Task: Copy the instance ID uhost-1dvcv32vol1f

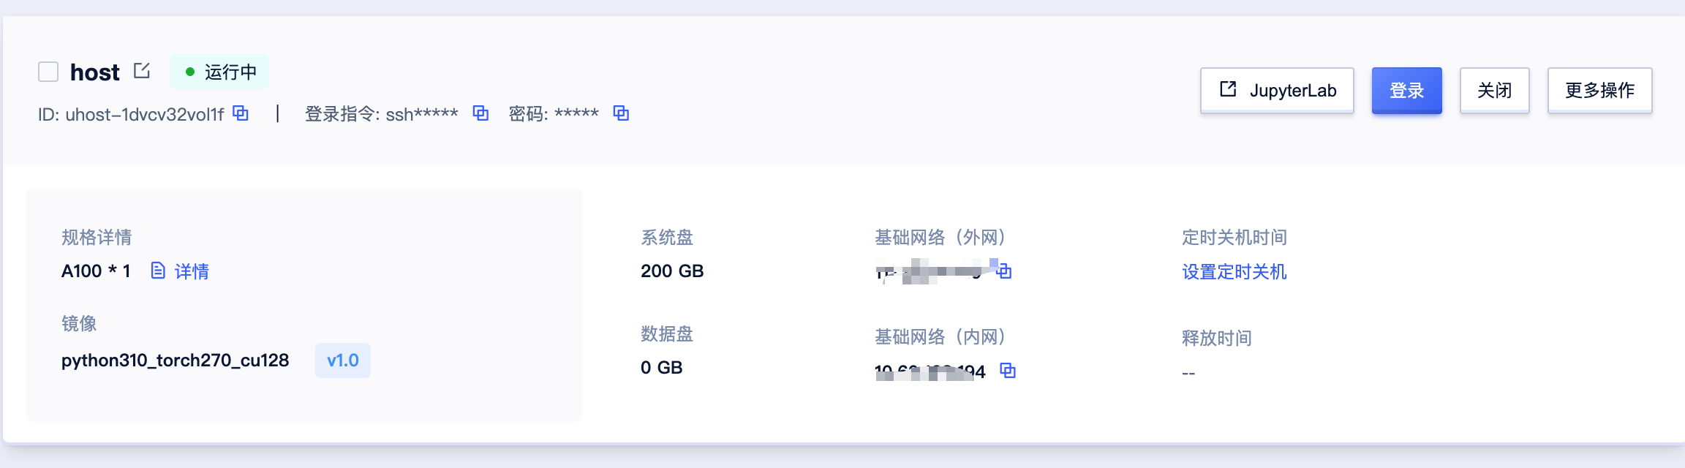Action: [241, 113]
